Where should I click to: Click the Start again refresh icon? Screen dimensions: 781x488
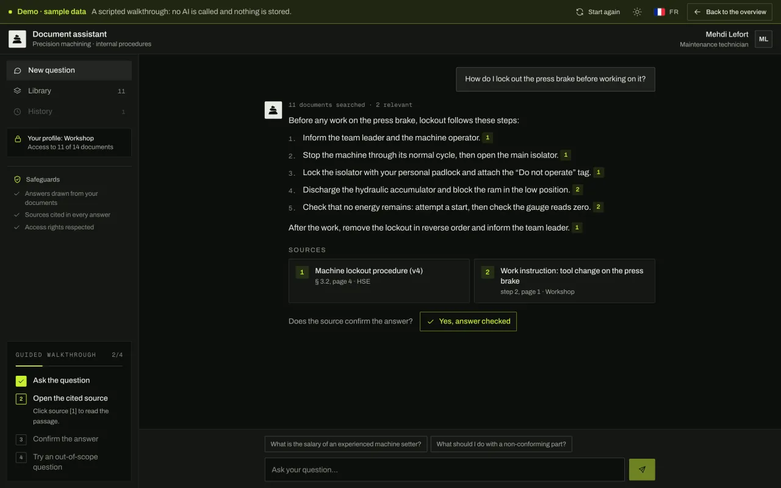click(580, 12)
